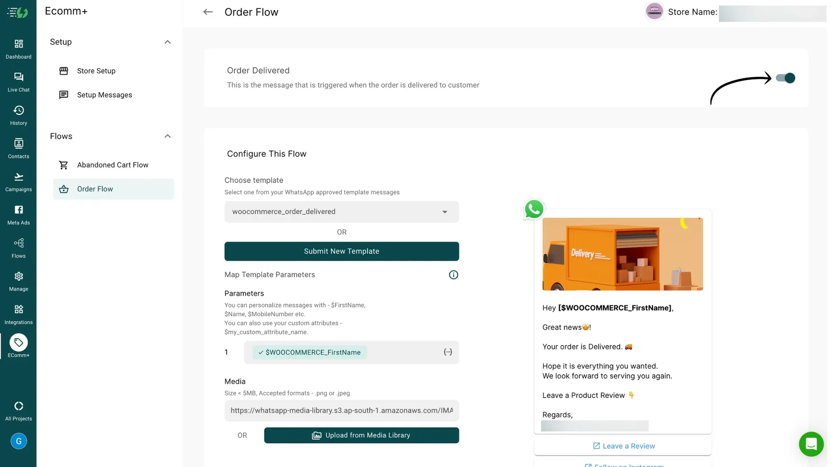Disable the Order Delivered trigger toggle
This screenshot has height=467, width=831.
(x=785, y=78)
